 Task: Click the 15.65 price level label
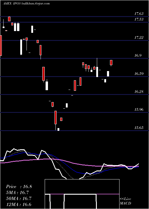click(x=139, y=128)
